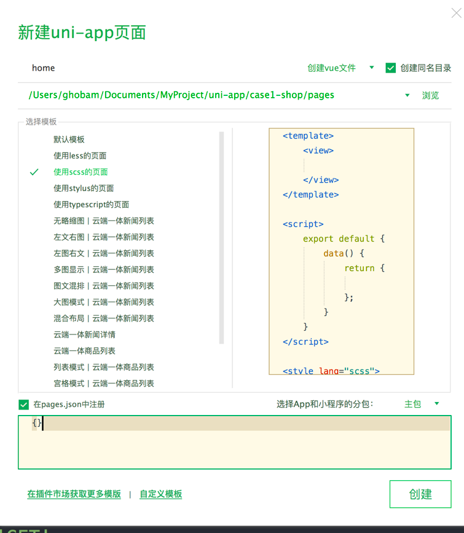The image size is (464, 533).
Task: Select 多图显示 | 云端一体新闻列表 template
Action: pos(104,270)
